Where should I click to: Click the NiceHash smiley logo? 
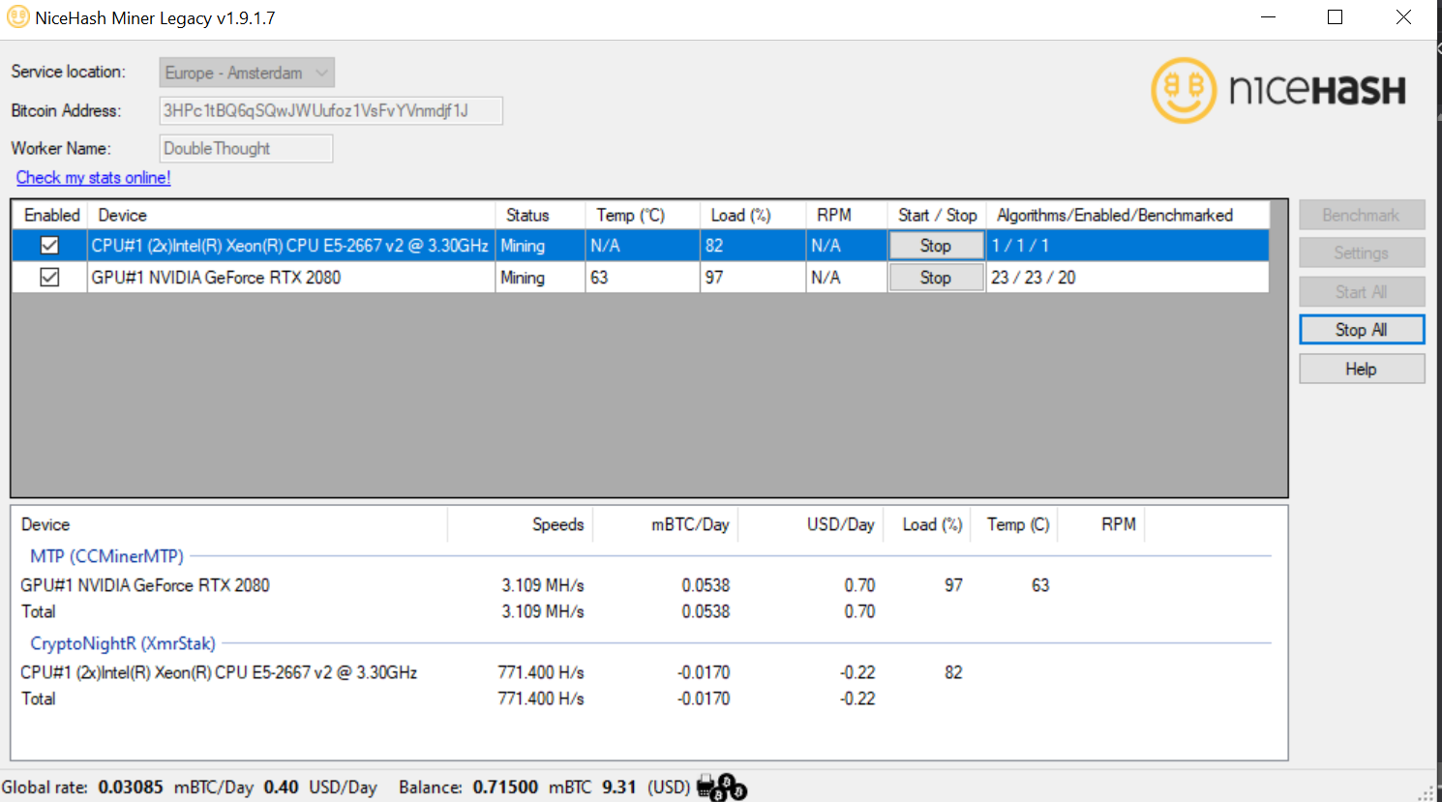tap(1182, 90)
